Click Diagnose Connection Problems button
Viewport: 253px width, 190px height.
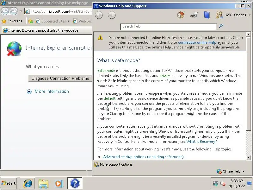click(x=60, y=78)
